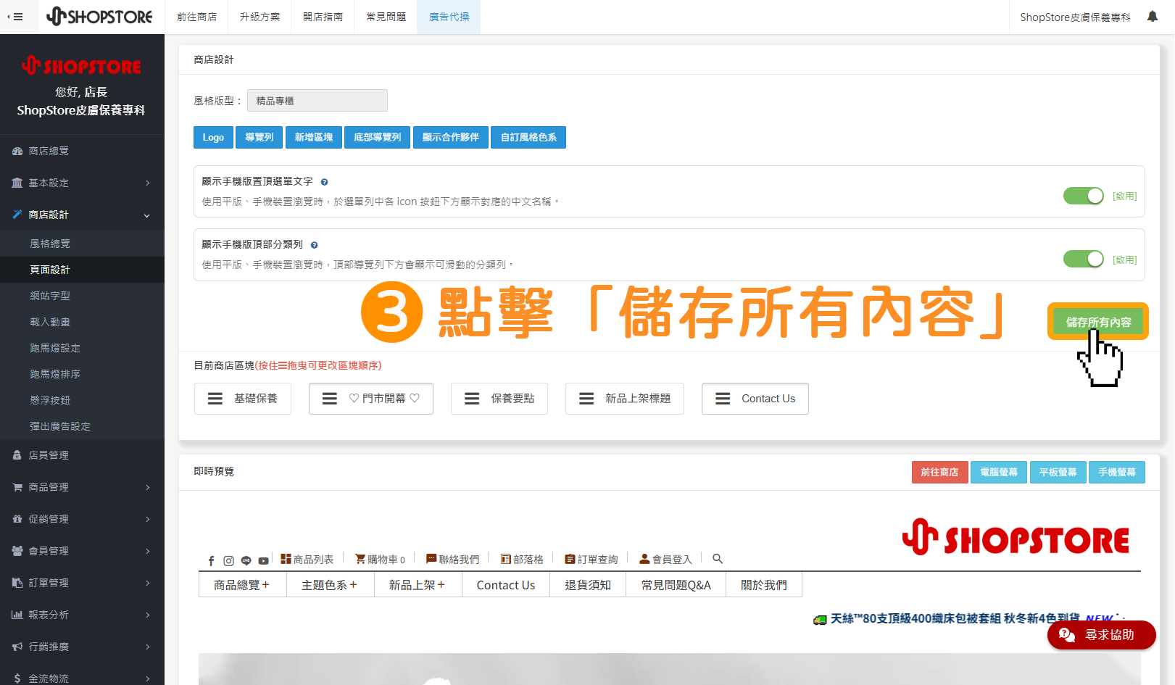Viewport: 1175px width, 685px height.
Task: Expand 基本設定 sidebar menu
Action: (82, 183)
